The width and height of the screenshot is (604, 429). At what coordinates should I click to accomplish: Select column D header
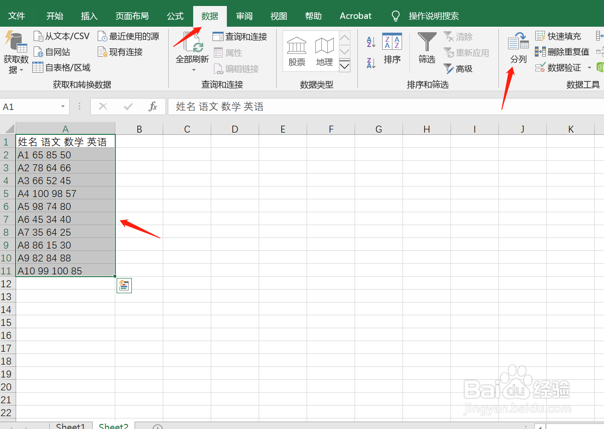click(235, 129)
